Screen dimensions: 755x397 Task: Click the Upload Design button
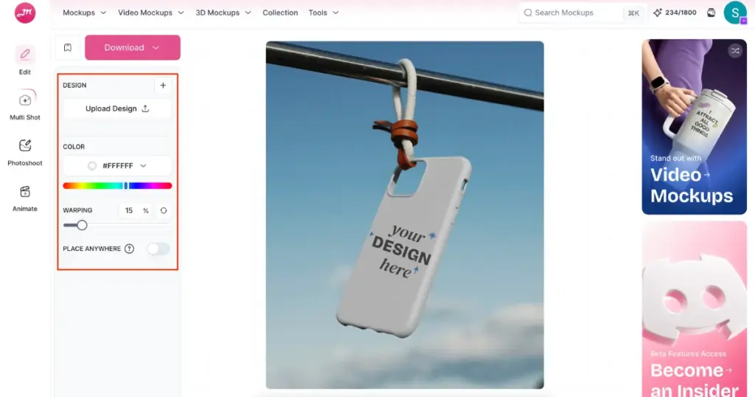click(x=117, y=108)
